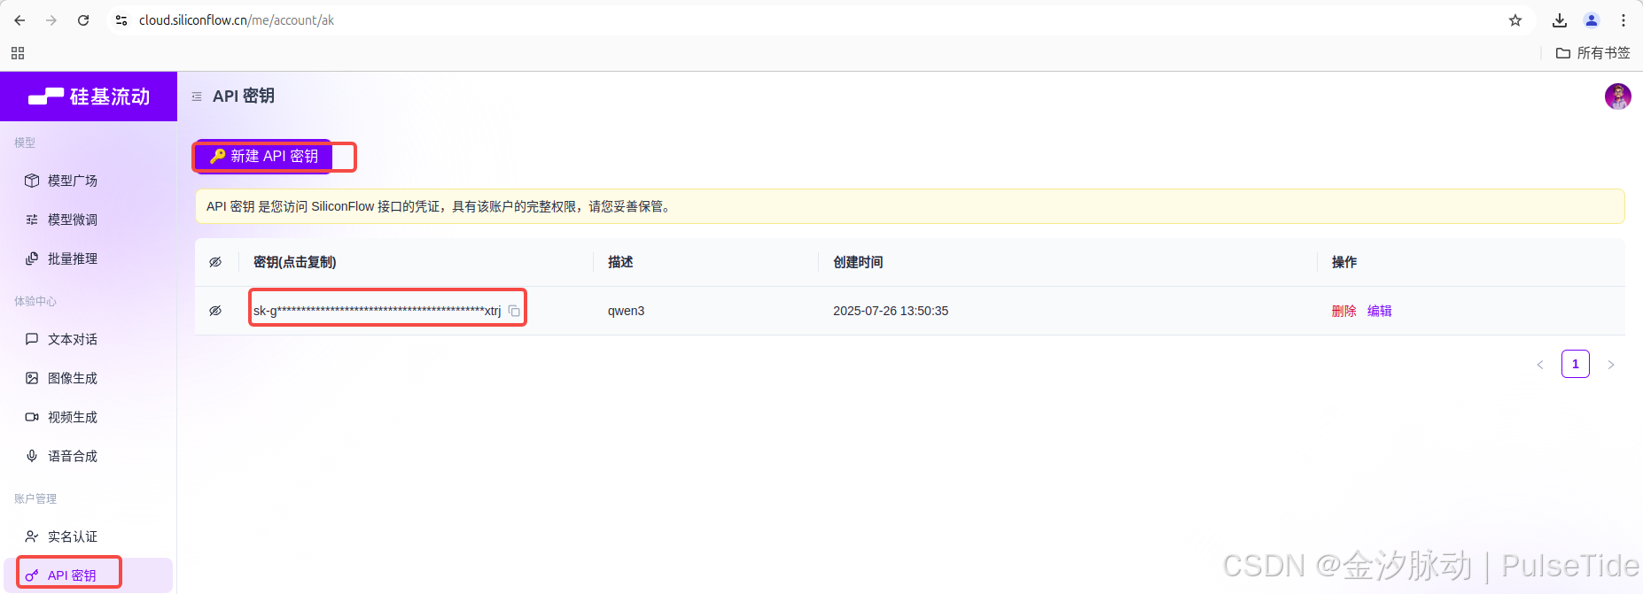Collapse the sidebar with the menu icon

pos(197,96)
